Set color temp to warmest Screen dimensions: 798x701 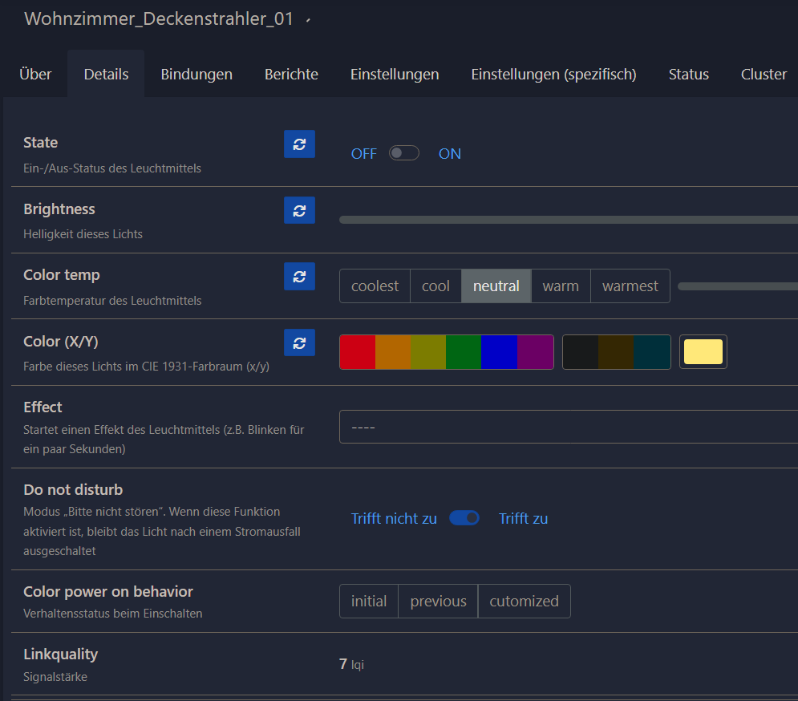pyautogui.click(x=630, y=286)
